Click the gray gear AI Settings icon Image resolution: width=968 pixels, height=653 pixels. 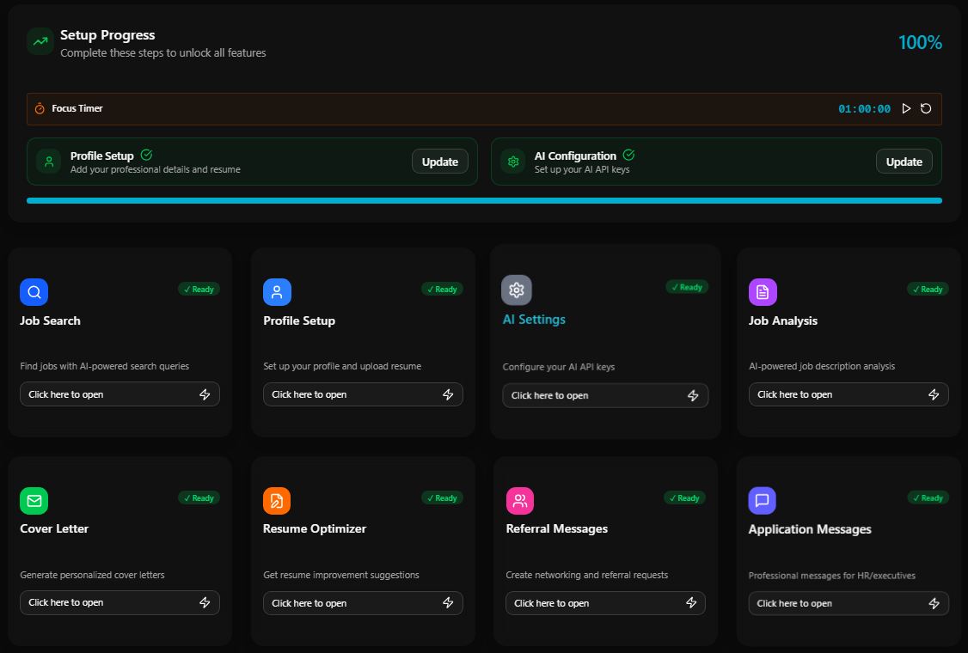(517, 290)
